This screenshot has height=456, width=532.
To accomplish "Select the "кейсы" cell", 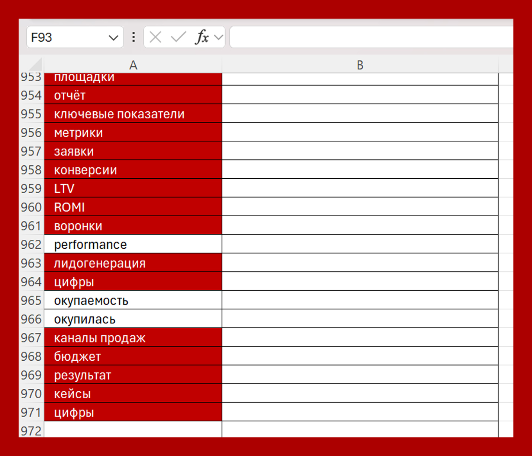I will 133,393.
